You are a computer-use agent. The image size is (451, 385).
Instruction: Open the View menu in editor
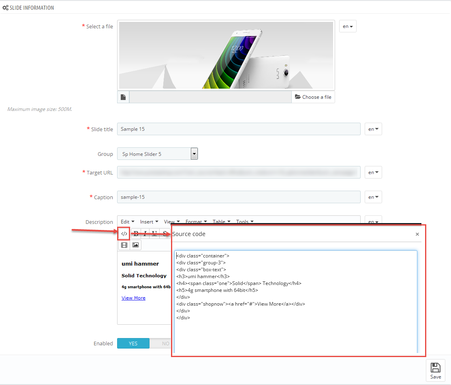[x=172, y=222]
